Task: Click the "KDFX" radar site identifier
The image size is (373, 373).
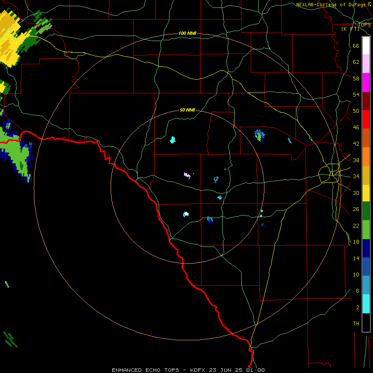Action: point(197,370)
